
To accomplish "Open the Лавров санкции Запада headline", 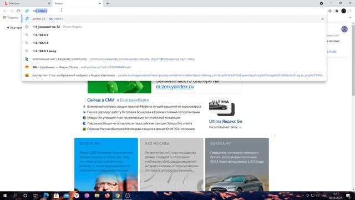I will [x=139, y=123].
